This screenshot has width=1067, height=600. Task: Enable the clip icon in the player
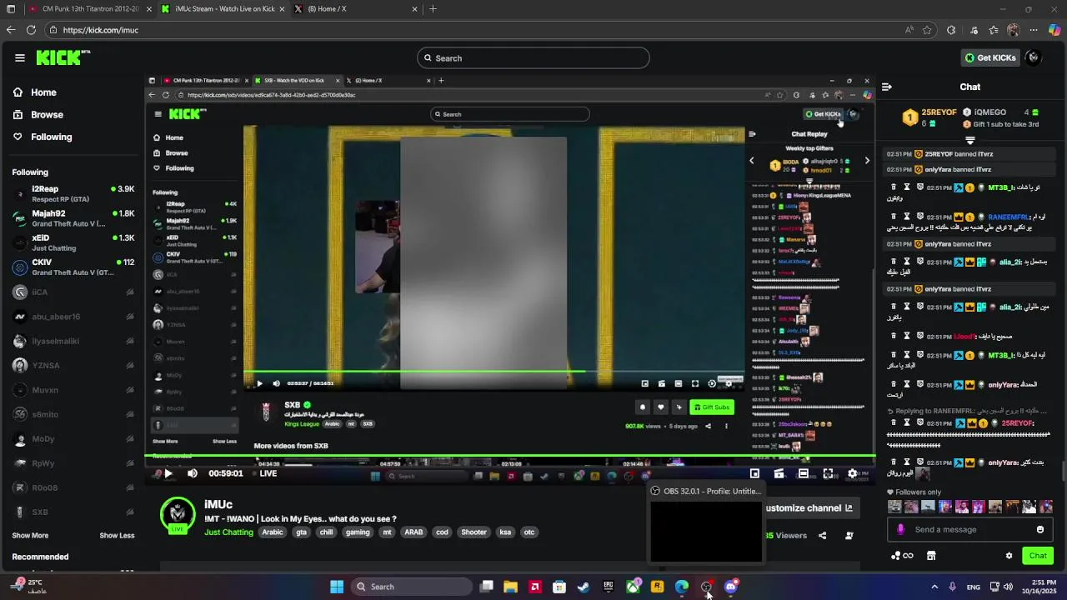[779, 473]
